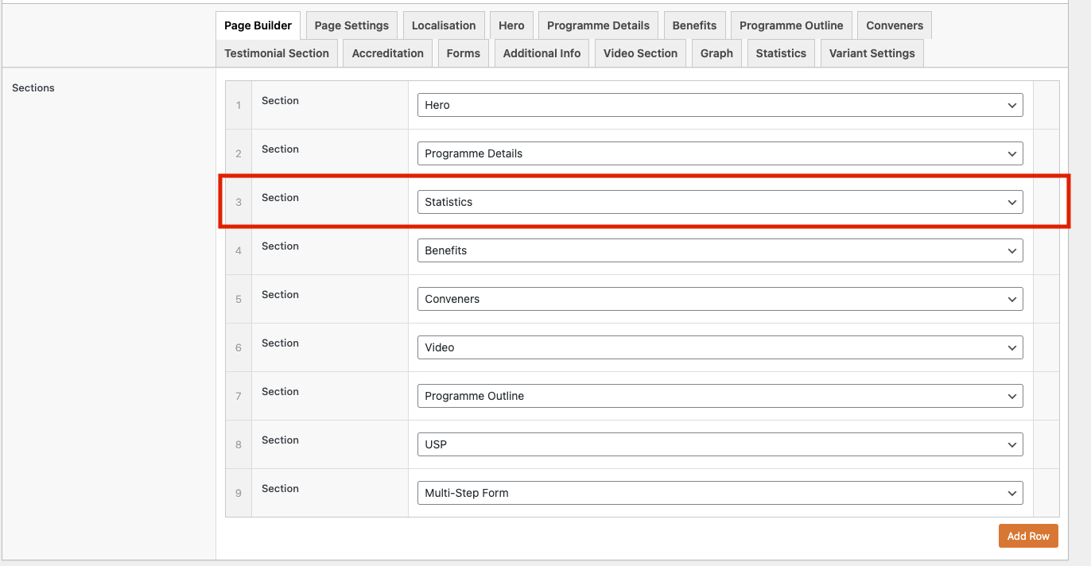Expand the Benefits section dropdown
This screenshot has height=566, width=1091.
click(720, 250)
